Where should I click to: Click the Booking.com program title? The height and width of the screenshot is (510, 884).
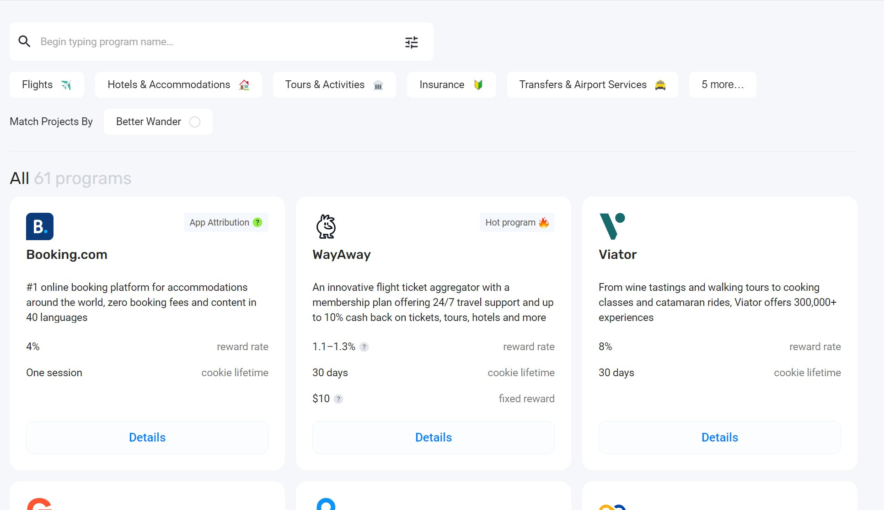coord(67,254)
